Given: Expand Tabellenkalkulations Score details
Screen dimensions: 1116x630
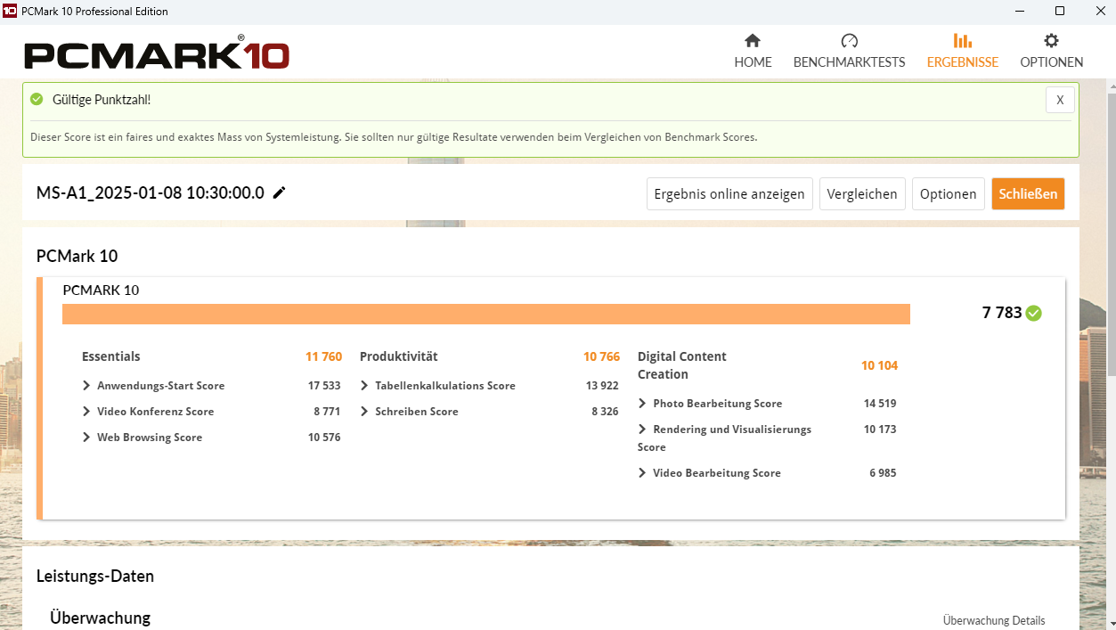Looking at the screenshot, I should 365,386.
